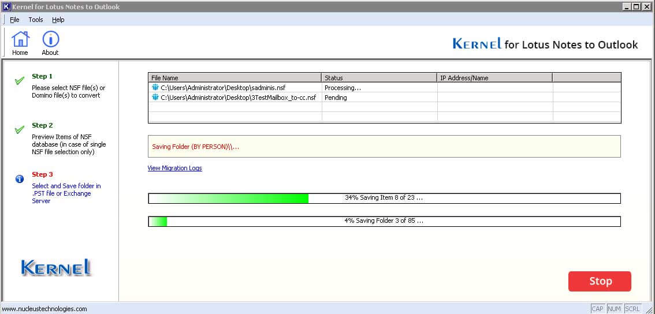Open the Tools menu

point(36,20)
